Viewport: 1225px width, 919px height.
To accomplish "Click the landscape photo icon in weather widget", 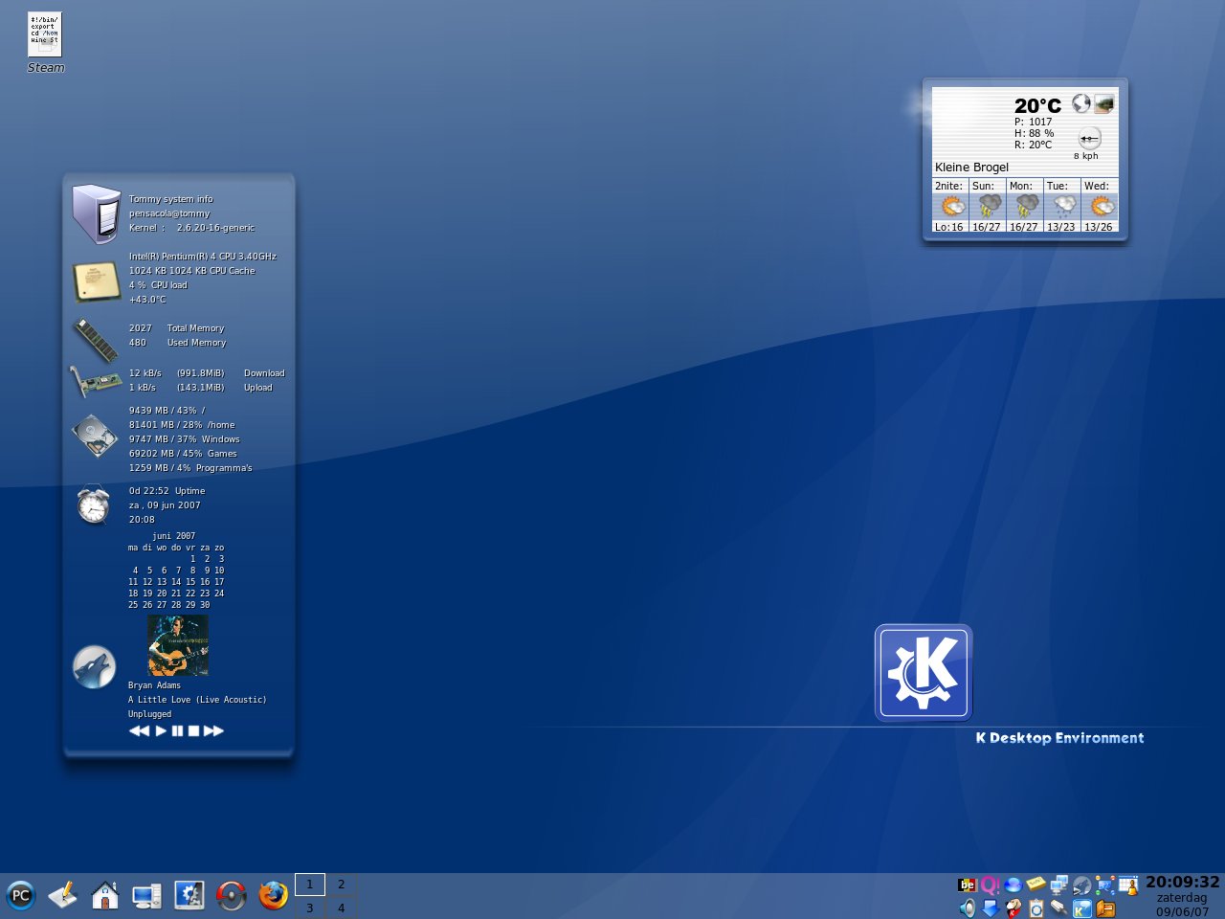I will (x=1104, y=102).
